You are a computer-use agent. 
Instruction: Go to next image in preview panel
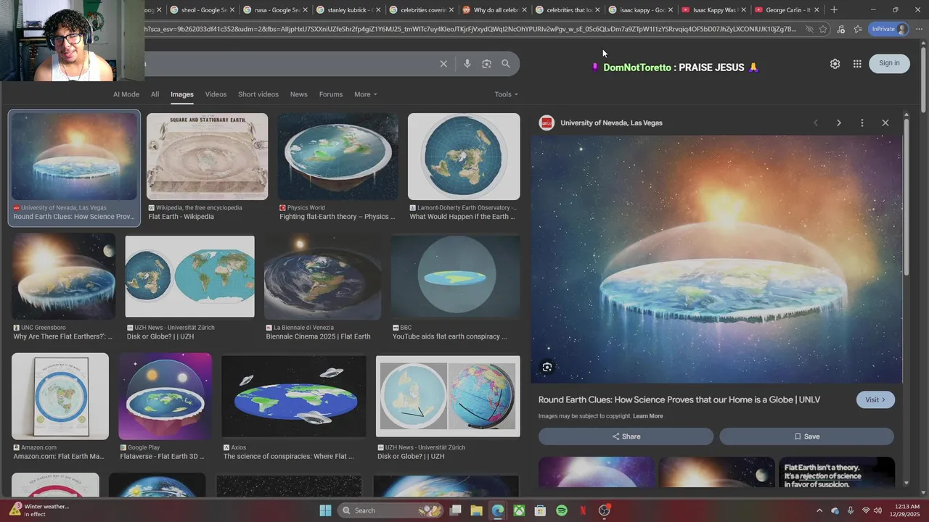(x=838, y=123)
